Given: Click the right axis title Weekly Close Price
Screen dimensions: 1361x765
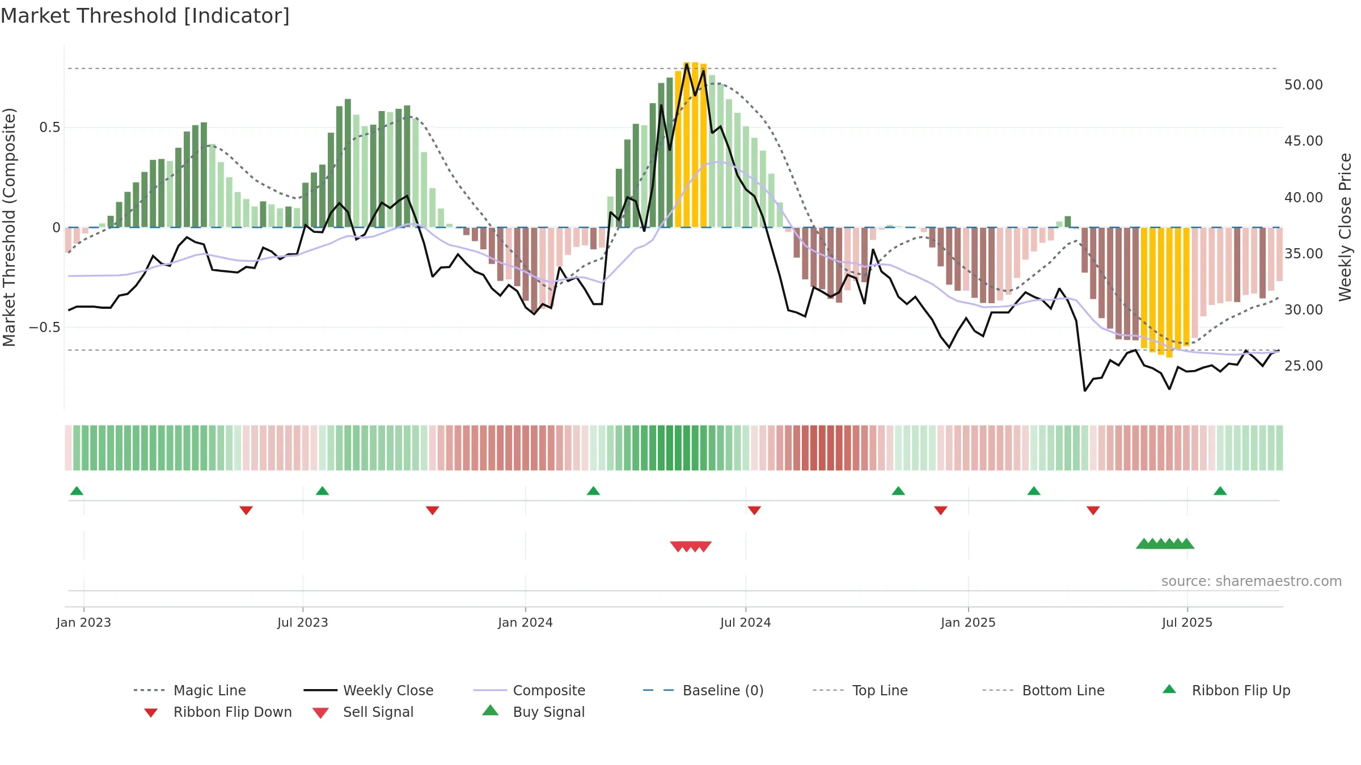Looking at the screenshot, I should [x=1346, y=227].
